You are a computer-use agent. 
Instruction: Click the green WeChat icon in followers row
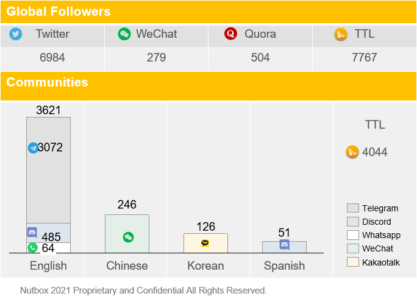click(124, 34)
